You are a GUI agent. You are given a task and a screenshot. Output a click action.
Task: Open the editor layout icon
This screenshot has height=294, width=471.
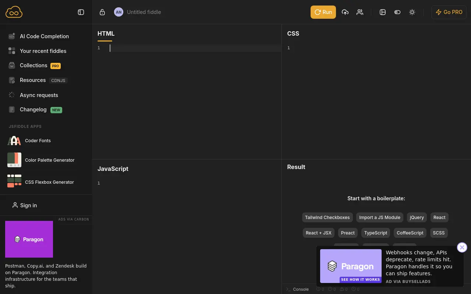point(383,12)
